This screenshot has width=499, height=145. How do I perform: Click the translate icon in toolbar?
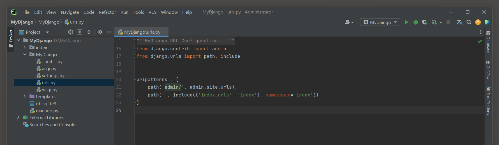459,22
